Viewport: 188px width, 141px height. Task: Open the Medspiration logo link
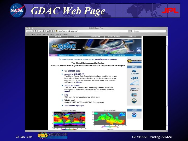click(134, 84)
